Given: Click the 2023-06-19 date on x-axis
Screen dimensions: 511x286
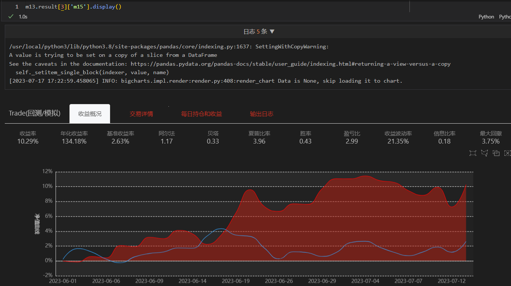Looking at the screenshot, I should [x=236, y=281].
